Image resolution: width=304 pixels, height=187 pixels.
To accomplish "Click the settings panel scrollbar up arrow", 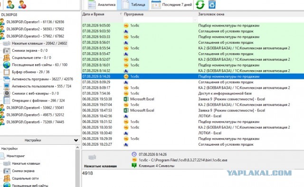I will tap(77, 148).
